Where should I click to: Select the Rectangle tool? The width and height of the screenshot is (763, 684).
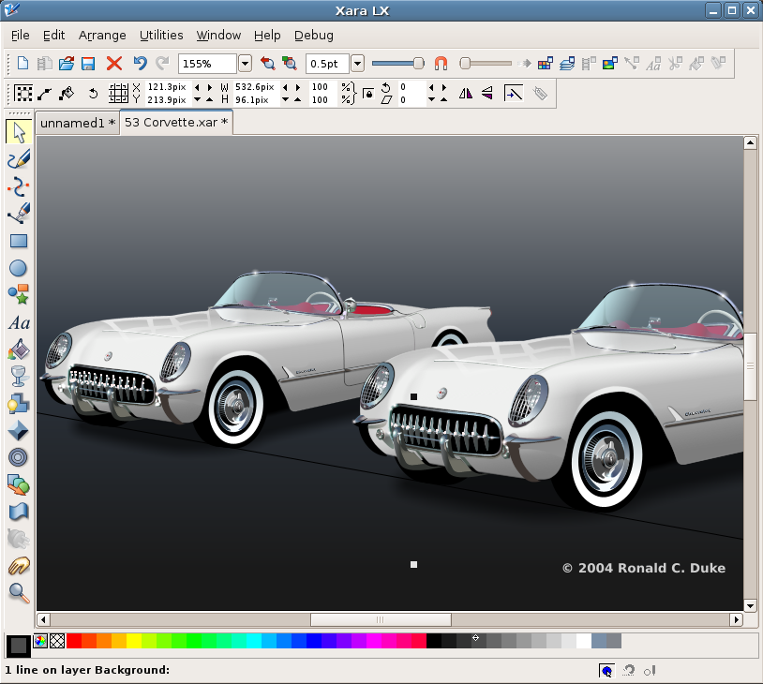click(19, 241)
